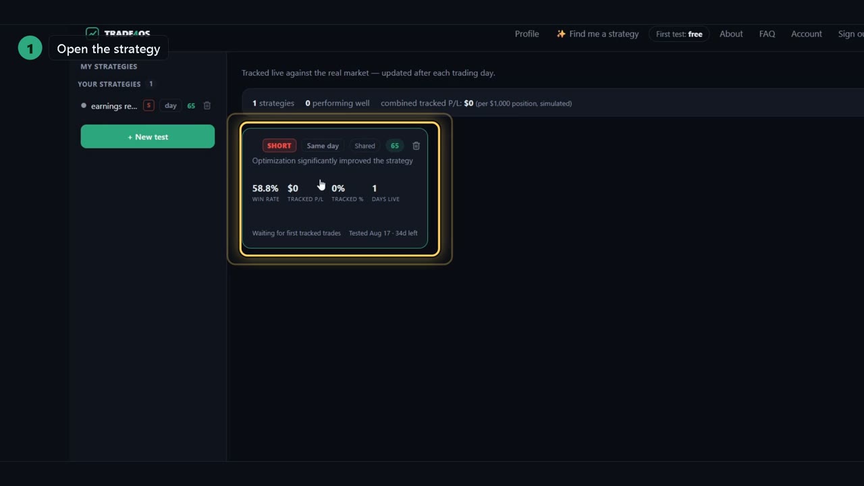The image size is (864, 486).
Task: Click the MY STRATEGIES heading
Action: pyautogui.click(x=109, y=67)
